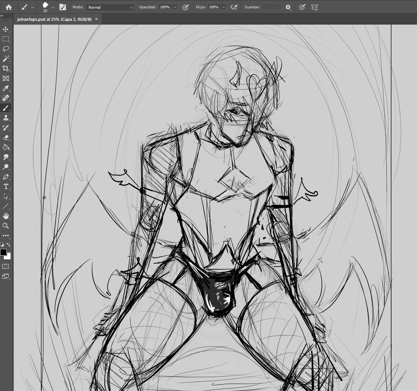Select the Lasso tool
Viewport: 417px width, 391px height.
(x=6, y=49)
